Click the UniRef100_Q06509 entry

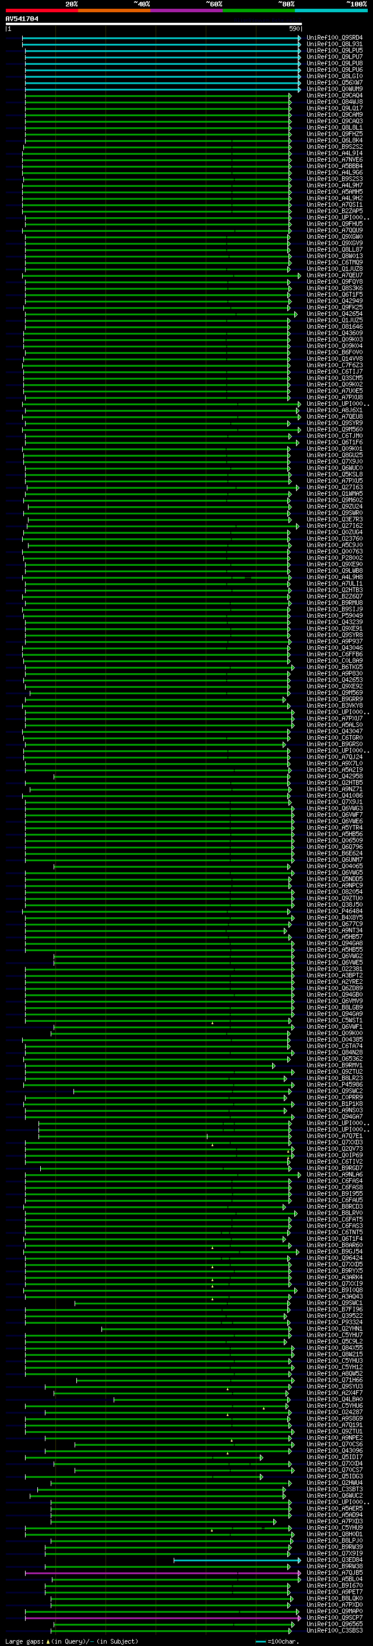(x=334, y=840)
